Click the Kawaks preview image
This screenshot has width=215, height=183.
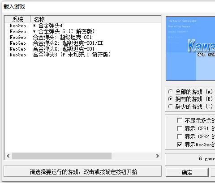pos(190,49)
